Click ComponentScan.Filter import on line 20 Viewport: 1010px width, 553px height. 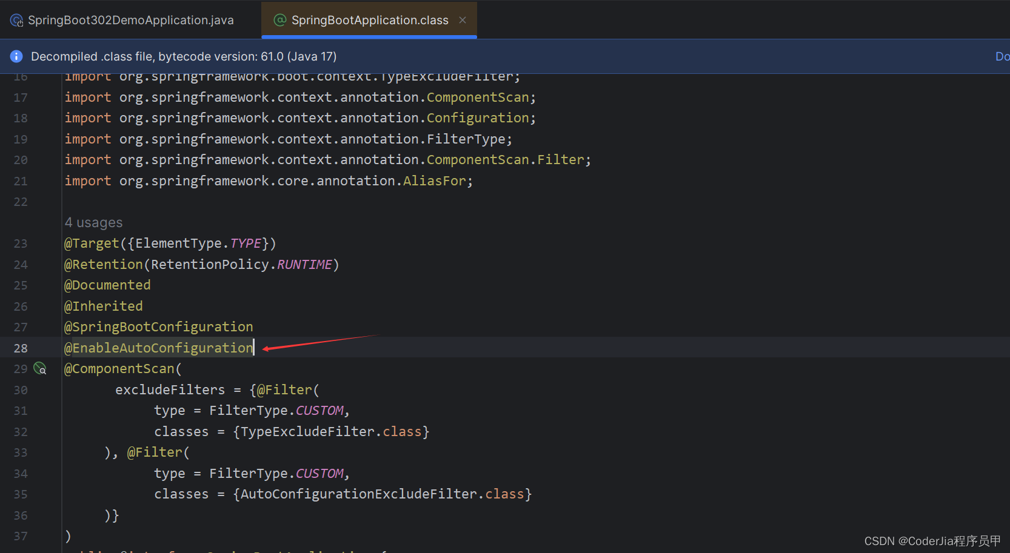(x=506, y=160)
